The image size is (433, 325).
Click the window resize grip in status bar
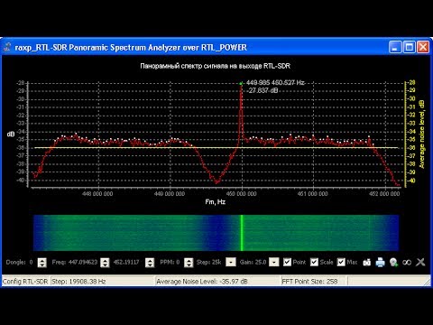(x=428, y=283)
